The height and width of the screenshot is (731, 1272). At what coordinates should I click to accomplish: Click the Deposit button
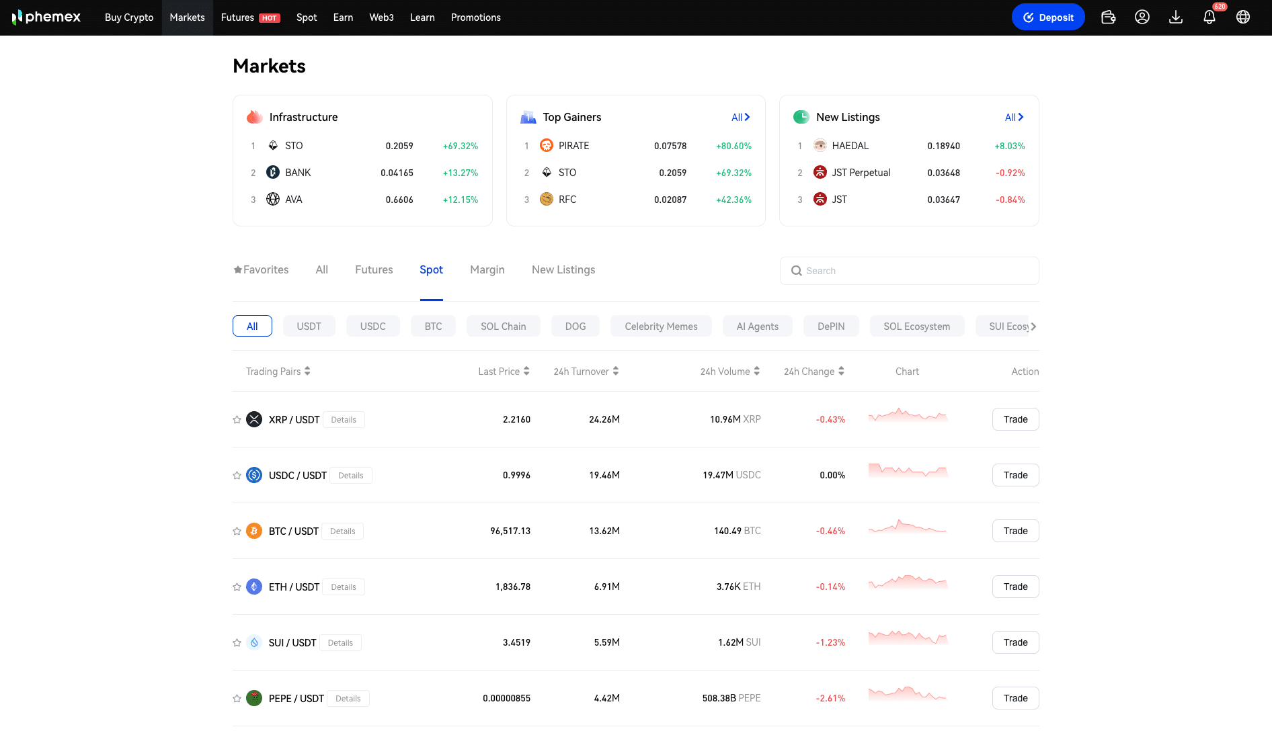1048,17
